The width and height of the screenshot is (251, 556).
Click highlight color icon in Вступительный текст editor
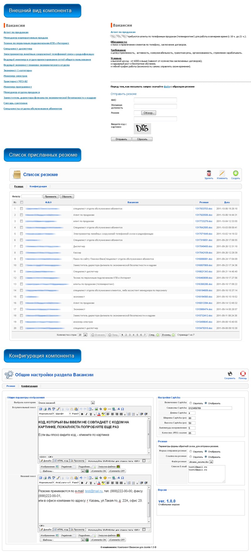(x=103, y=414)
